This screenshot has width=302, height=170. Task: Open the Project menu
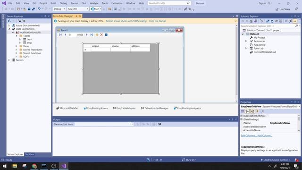[x=43, y=3]
